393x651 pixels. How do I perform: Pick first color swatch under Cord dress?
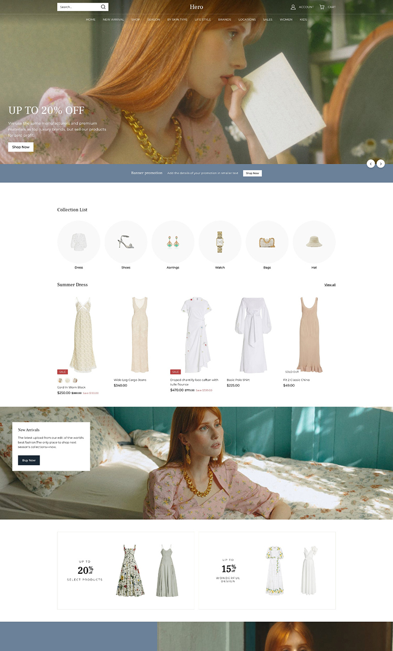tap(60, 380)
